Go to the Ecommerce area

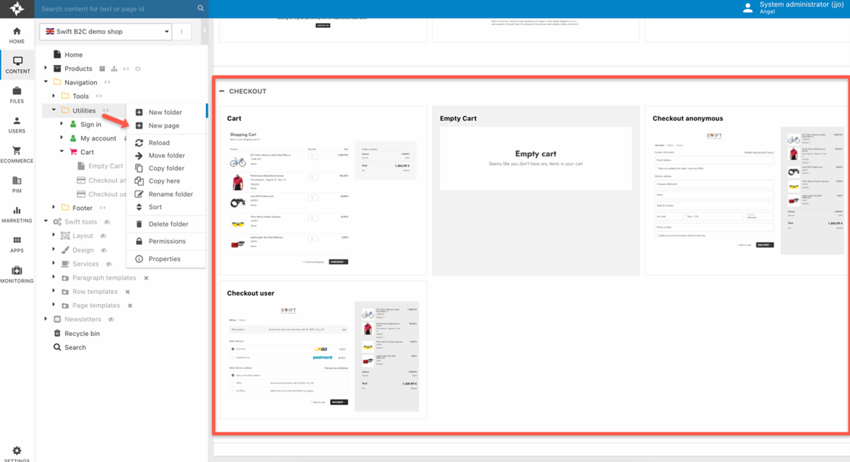(17, 154)
